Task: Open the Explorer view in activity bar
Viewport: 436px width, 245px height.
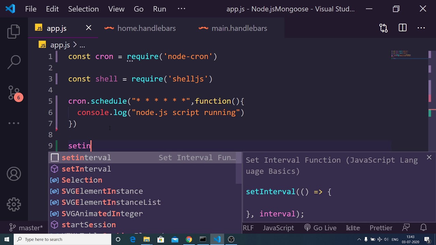Action: (14, 32)
